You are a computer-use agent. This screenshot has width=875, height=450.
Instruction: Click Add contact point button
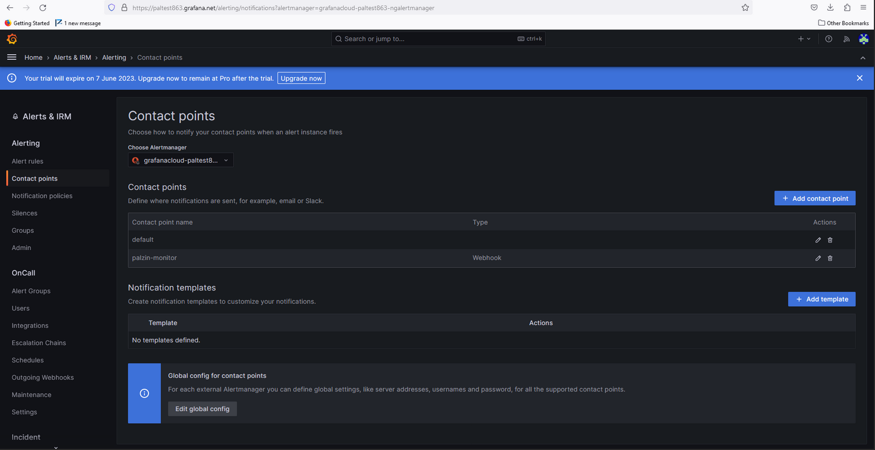[815, 198]
